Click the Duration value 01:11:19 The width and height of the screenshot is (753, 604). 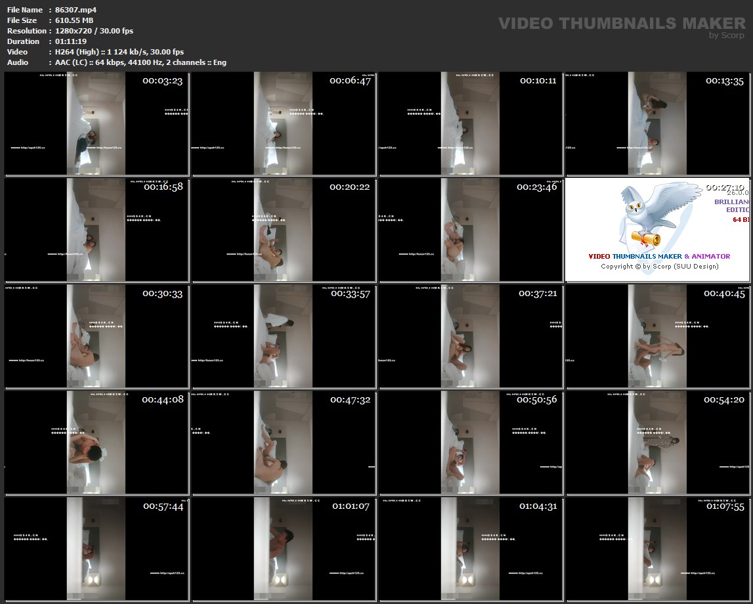71,41
